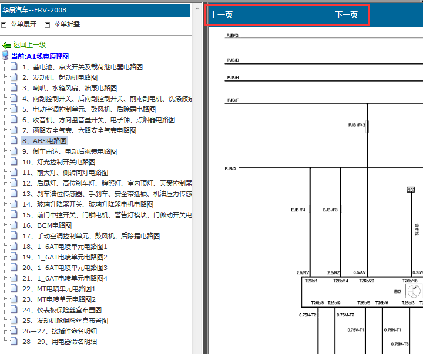Open item 3、喇叭、水箱风扇、油泵电路图

tap(69, 88)
